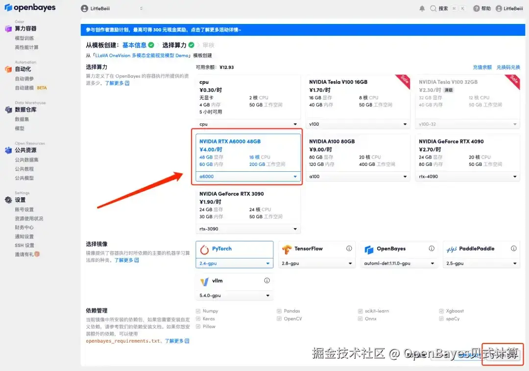Toggle the spaCy dependency checkbox

(x=441, y=319)
